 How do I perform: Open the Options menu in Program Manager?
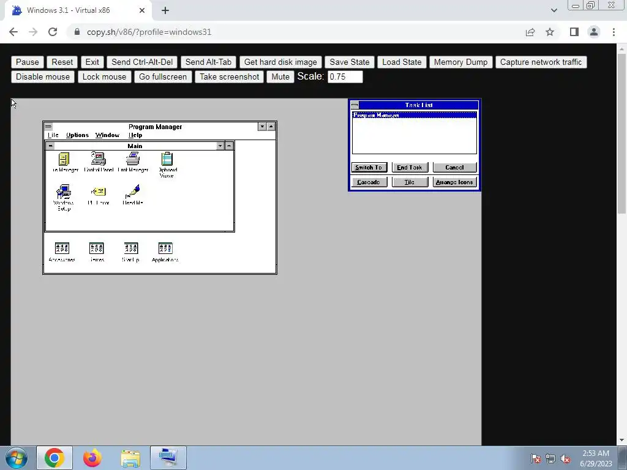(77, 135)
